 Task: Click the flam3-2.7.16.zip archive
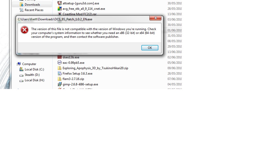[73, 79]
